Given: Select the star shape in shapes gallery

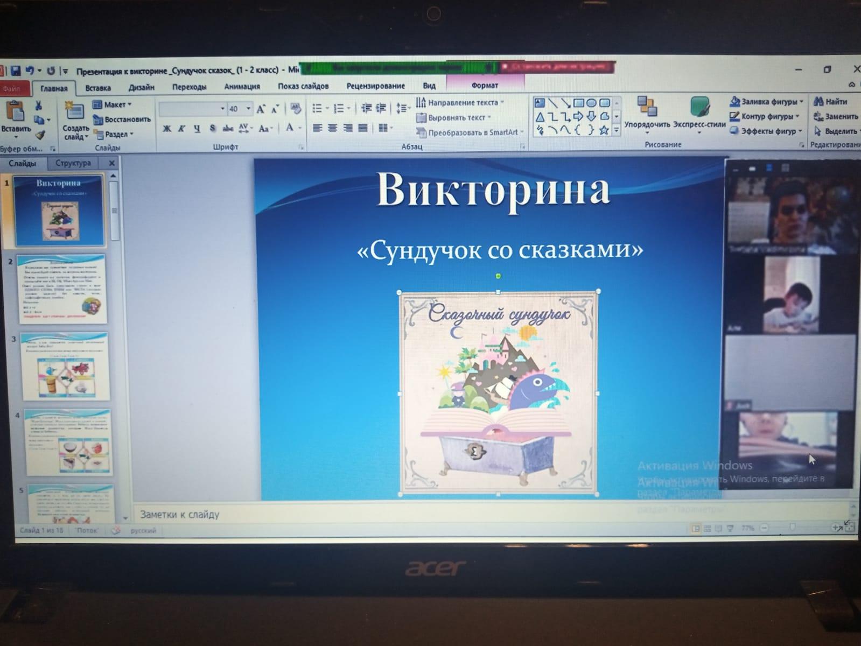Looking at the screenshot, I should coord(604,130).
